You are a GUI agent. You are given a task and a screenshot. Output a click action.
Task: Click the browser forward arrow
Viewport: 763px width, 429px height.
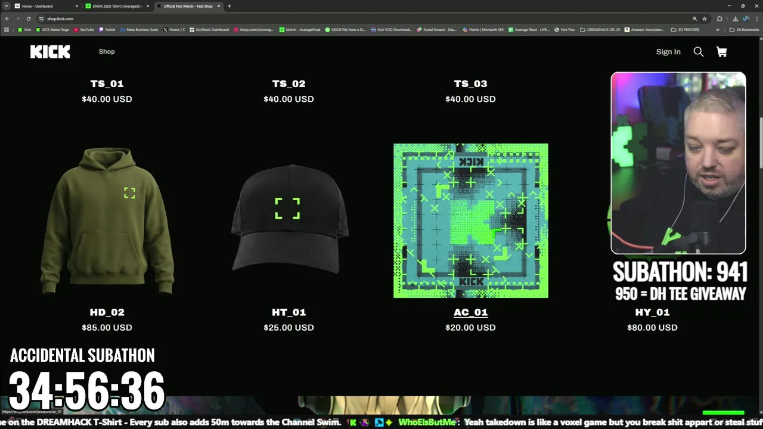[18, 18]
